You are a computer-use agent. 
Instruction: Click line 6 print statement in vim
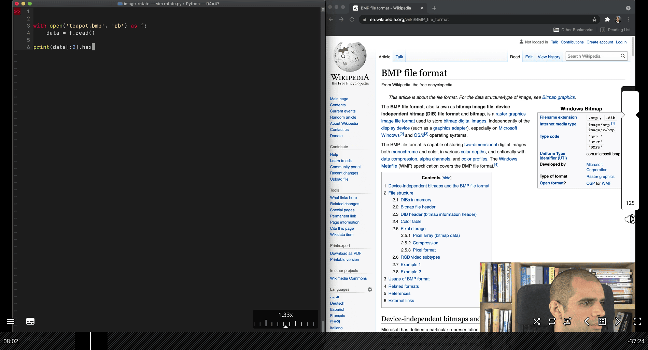pos(64,47)
